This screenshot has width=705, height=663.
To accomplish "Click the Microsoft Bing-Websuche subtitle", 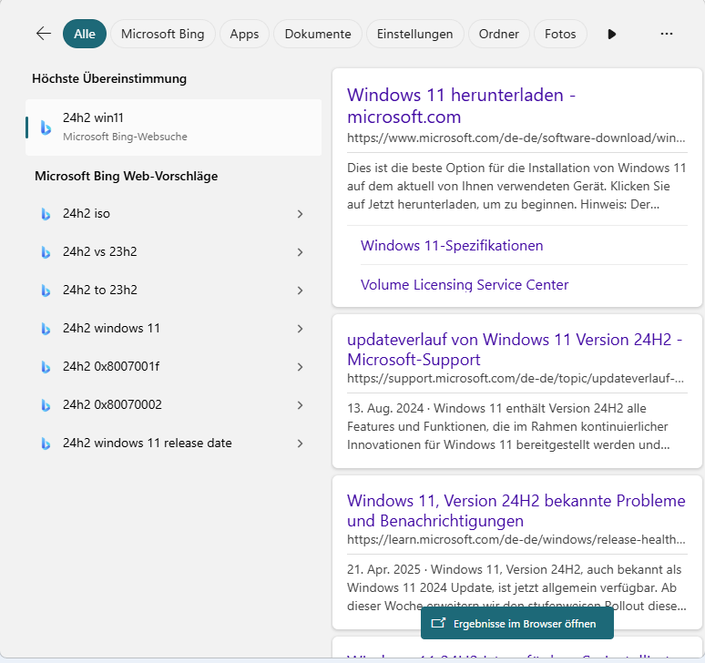I will pyautogui.click(x=125, y=137).
